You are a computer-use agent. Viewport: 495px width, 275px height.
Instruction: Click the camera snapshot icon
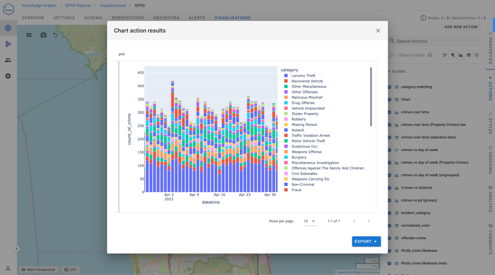pos(44,35)
